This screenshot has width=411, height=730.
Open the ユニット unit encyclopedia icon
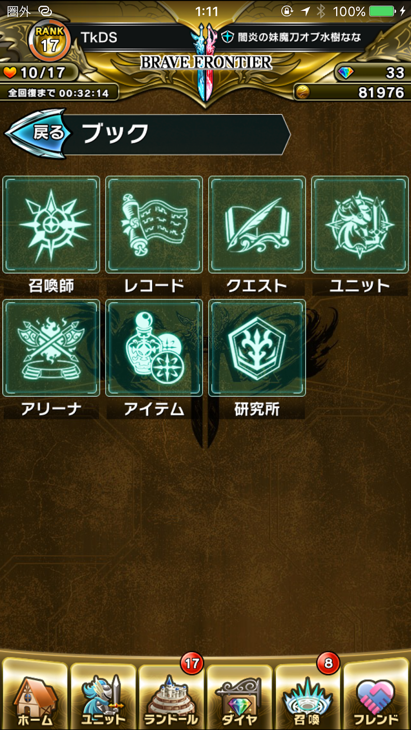click(x=360, y=224)
